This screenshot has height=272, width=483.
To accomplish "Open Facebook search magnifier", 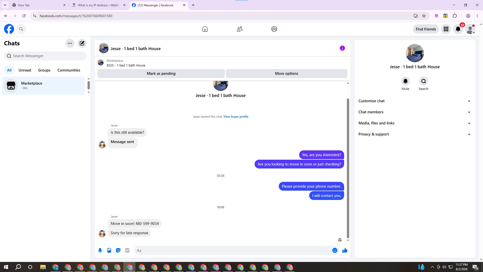I will pos(21,29).
